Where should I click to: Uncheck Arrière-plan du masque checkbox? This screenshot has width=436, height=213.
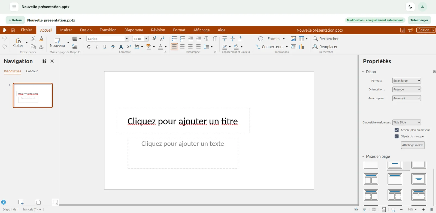pos(397,130)
